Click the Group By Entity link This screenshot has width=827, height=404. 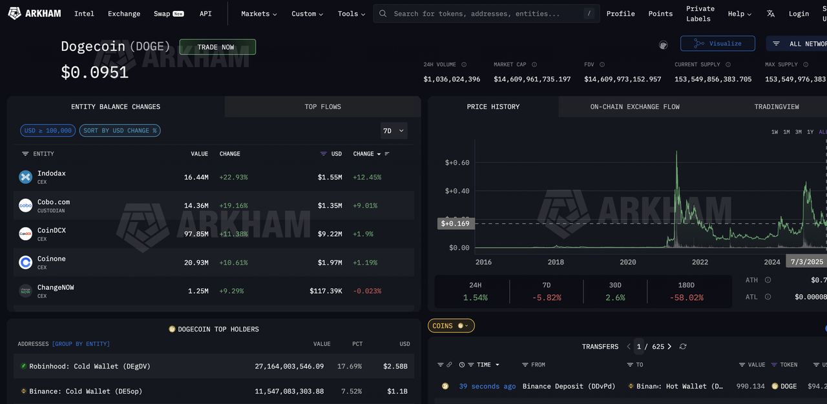click(x=81, y=344)
